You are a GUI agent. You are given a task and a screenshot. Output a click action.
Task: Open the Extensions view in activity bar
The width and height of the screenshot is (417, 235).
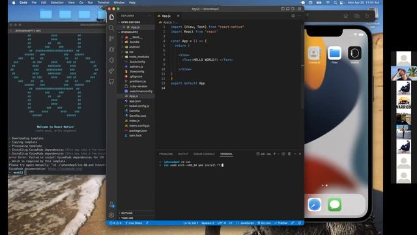(x=111, y=60)
